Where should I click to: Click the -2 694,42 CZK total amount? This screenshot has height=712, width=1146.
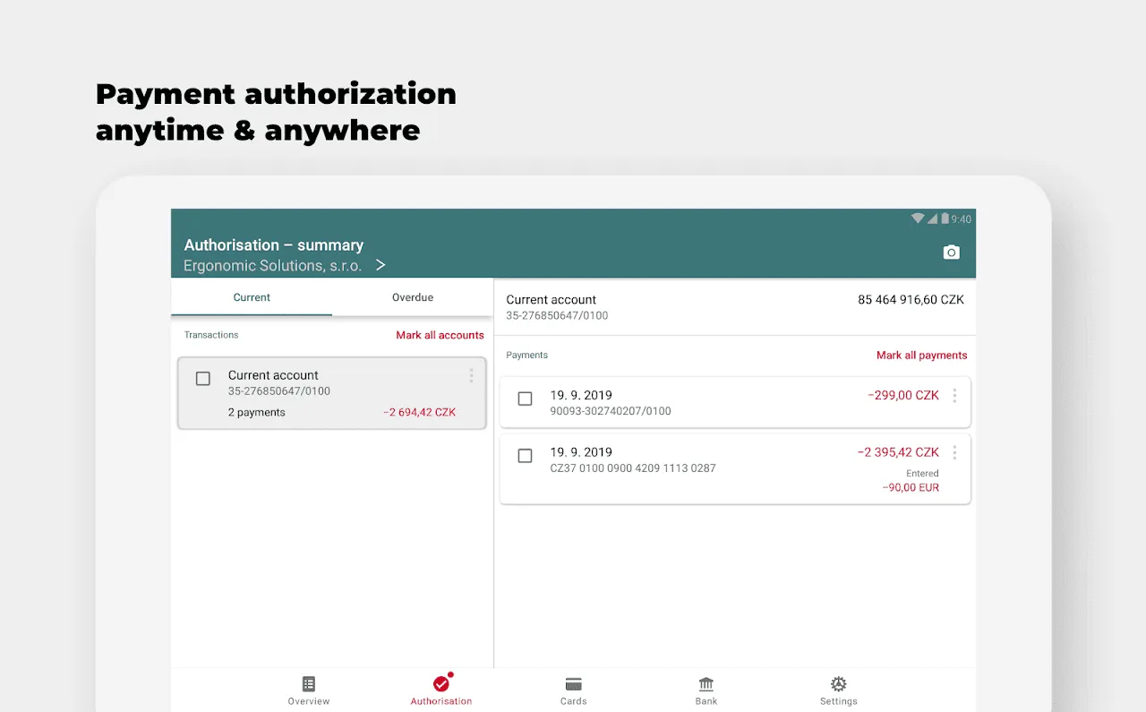click(x=420, y=413)
